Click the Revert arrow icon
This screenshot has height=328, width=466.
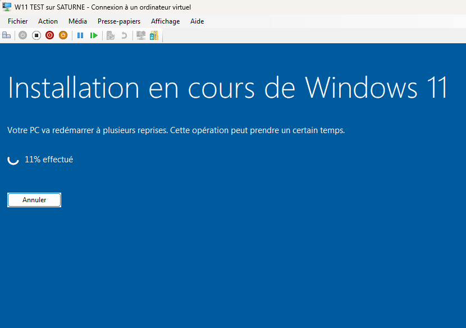click(124, 35)
